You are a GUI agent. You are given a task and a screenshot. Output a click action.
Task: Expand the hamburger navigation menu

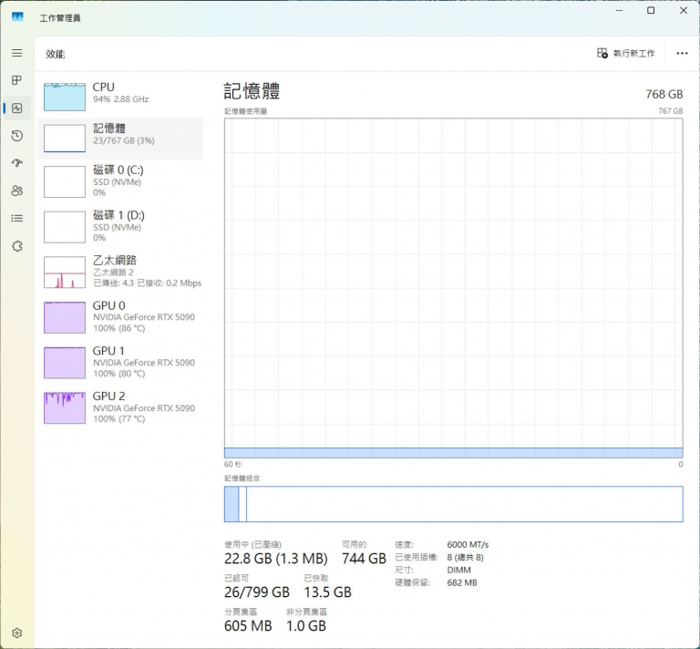16,54
